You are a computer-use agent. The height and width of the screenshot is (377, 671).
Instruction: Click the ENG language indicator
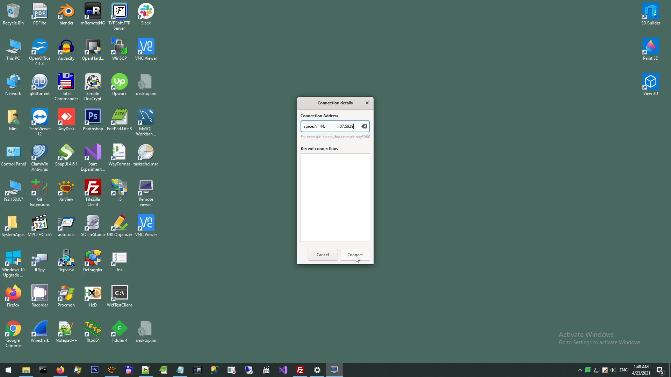[623, 370]
